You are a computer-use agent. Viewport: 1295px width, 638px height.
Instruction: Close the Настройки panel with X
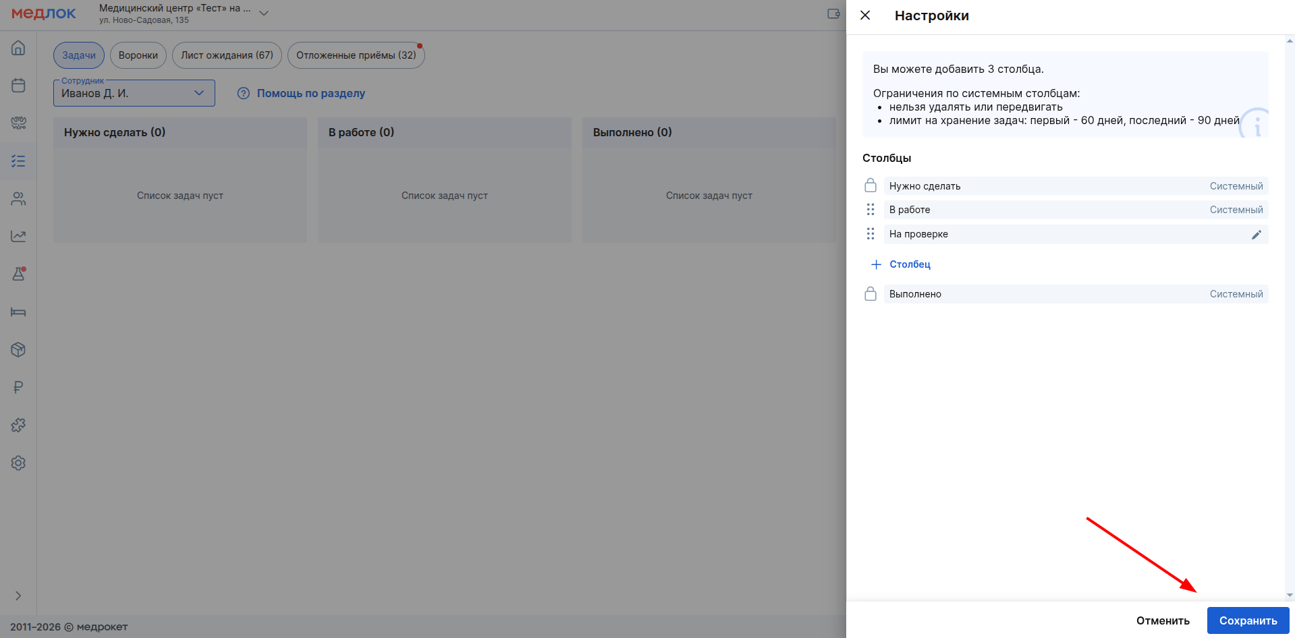[x=865, y=16]
